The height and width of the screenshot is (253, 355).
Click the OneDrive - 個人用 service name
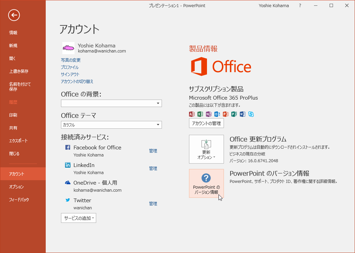point(95,183)
